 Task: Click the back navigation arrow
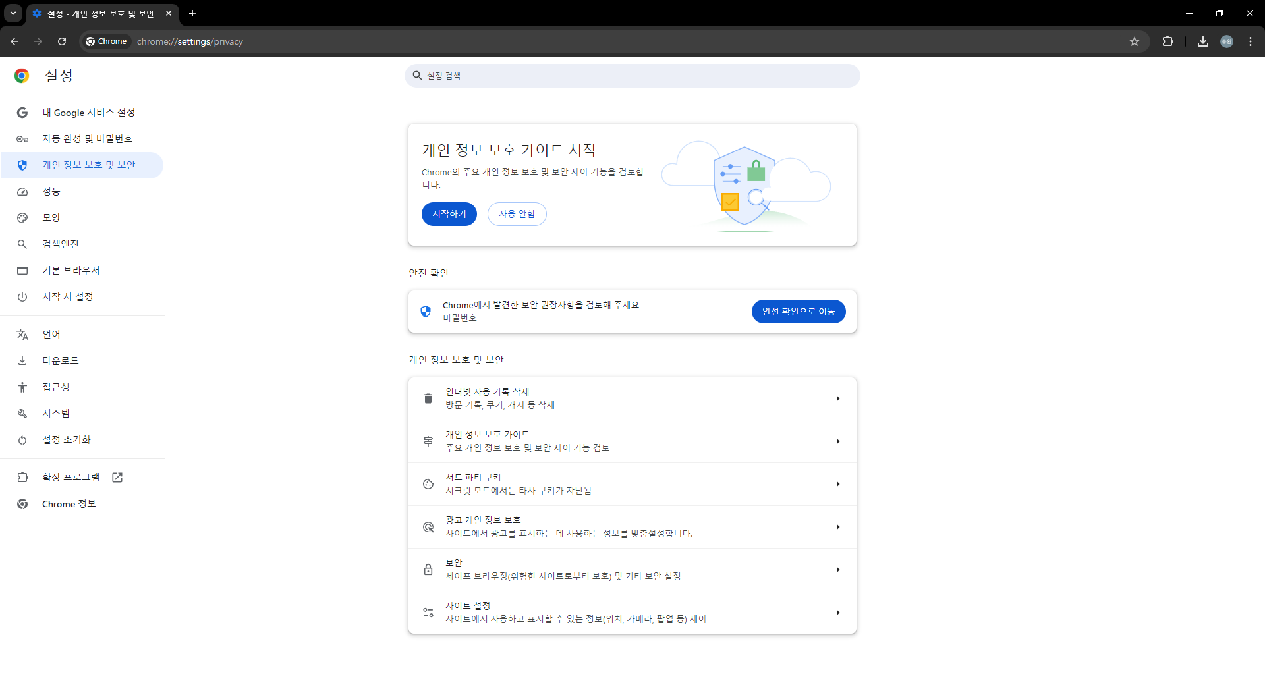(x=14, y=41)
